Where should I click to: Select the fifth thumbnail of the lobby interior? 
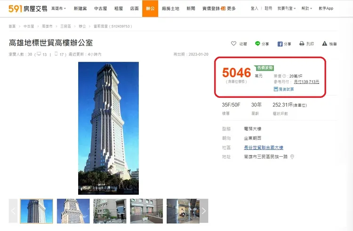tap(183, 211)
